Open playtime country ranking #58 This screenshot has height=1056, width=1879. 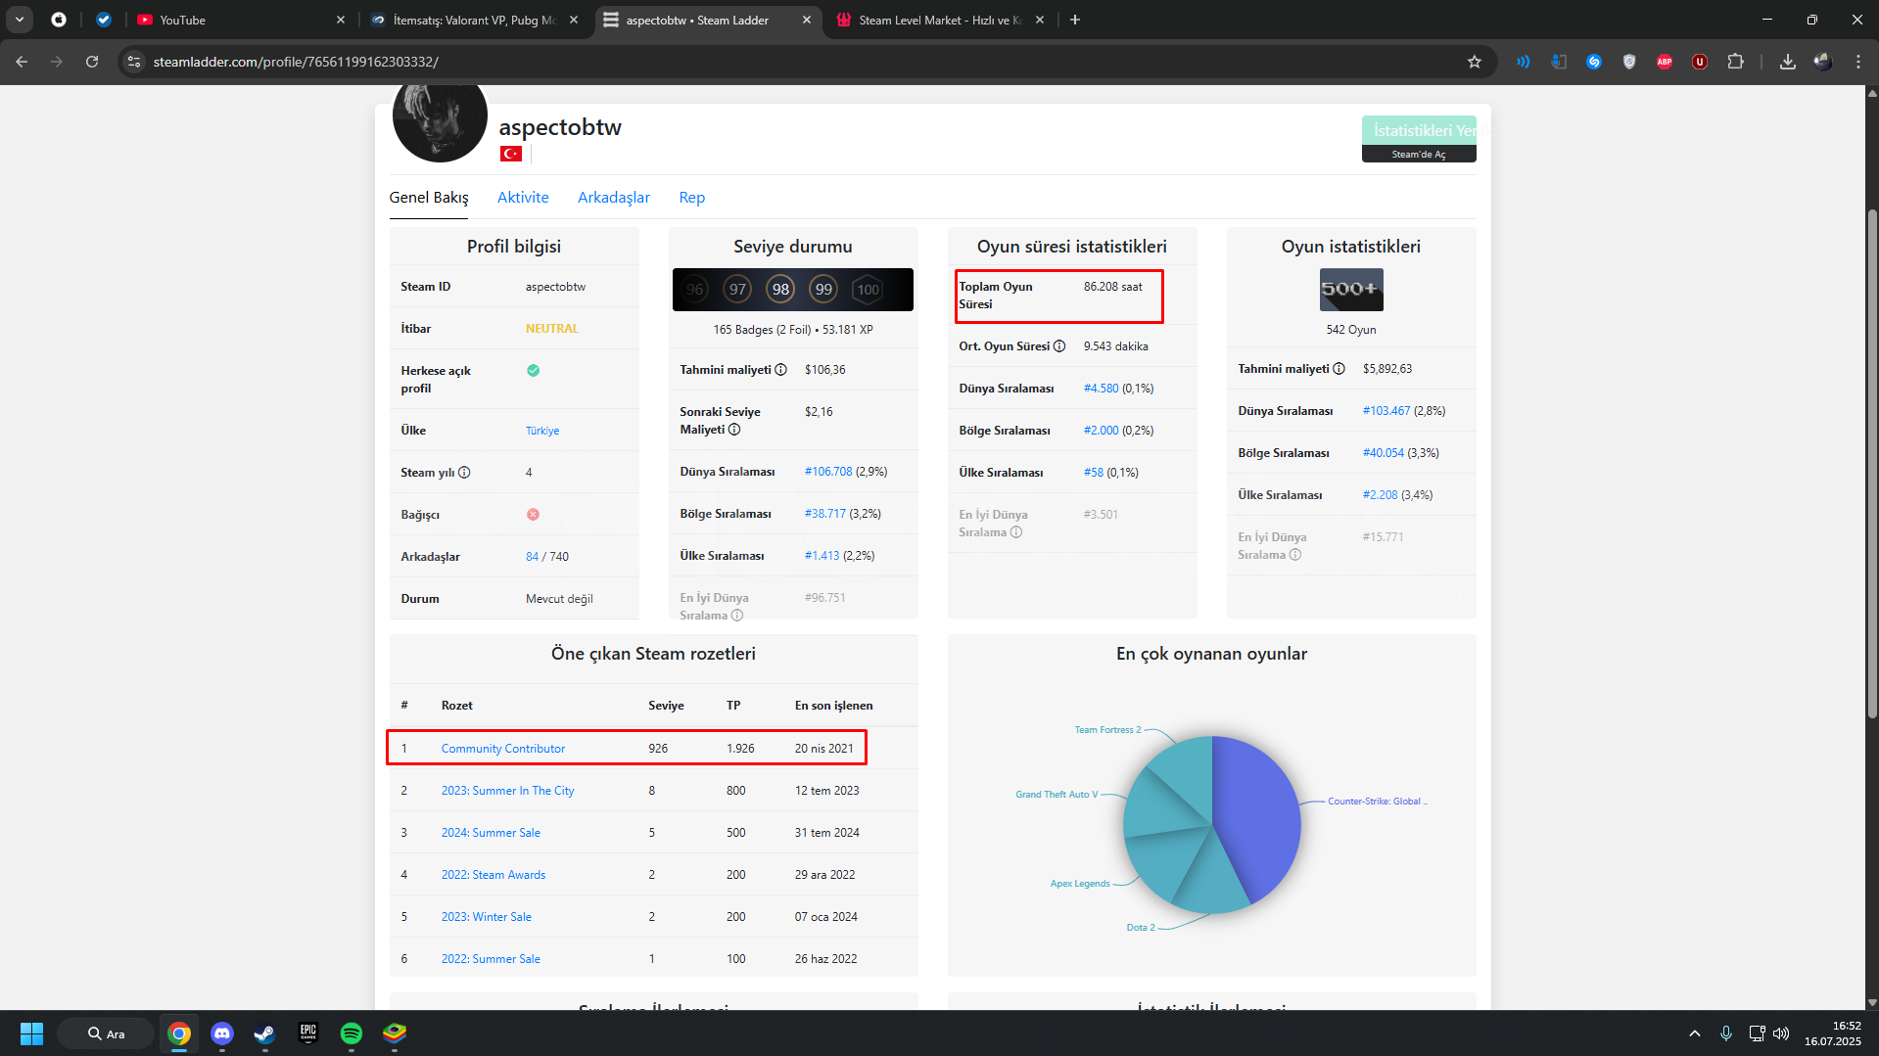[1094, 473]
